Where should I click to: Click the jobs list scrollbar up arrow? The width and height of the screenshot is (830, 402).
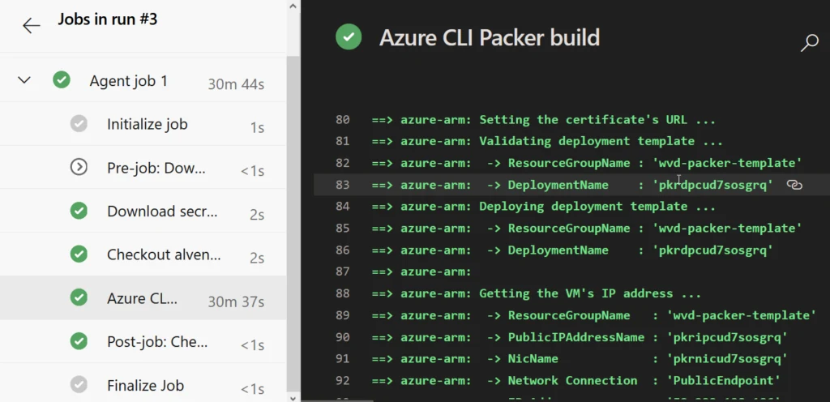click(x=293, y=6)
